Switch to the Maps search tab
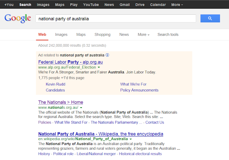Image resolution: width=229 pixels, height=160 pixels. pos(81,34)
